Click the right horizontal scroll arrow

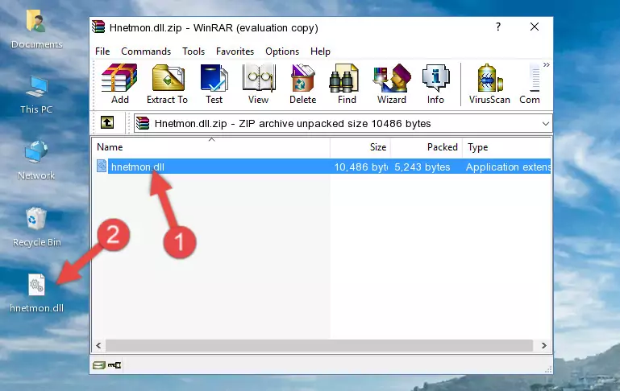(544, 345)
